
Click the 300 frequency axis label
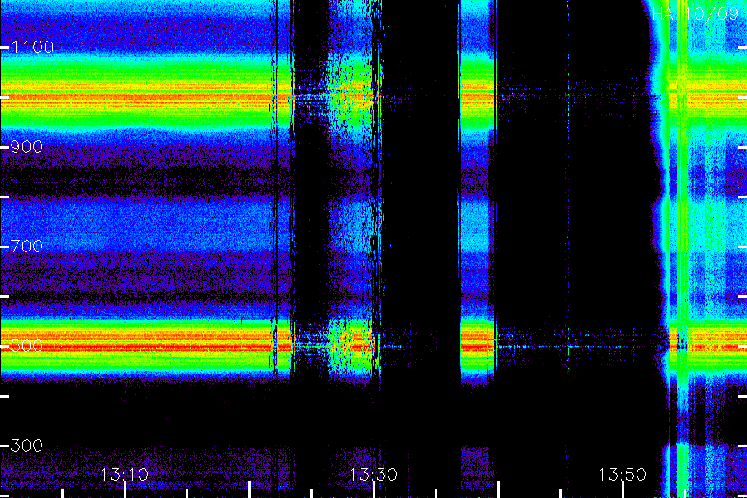[x=27, y=446]
